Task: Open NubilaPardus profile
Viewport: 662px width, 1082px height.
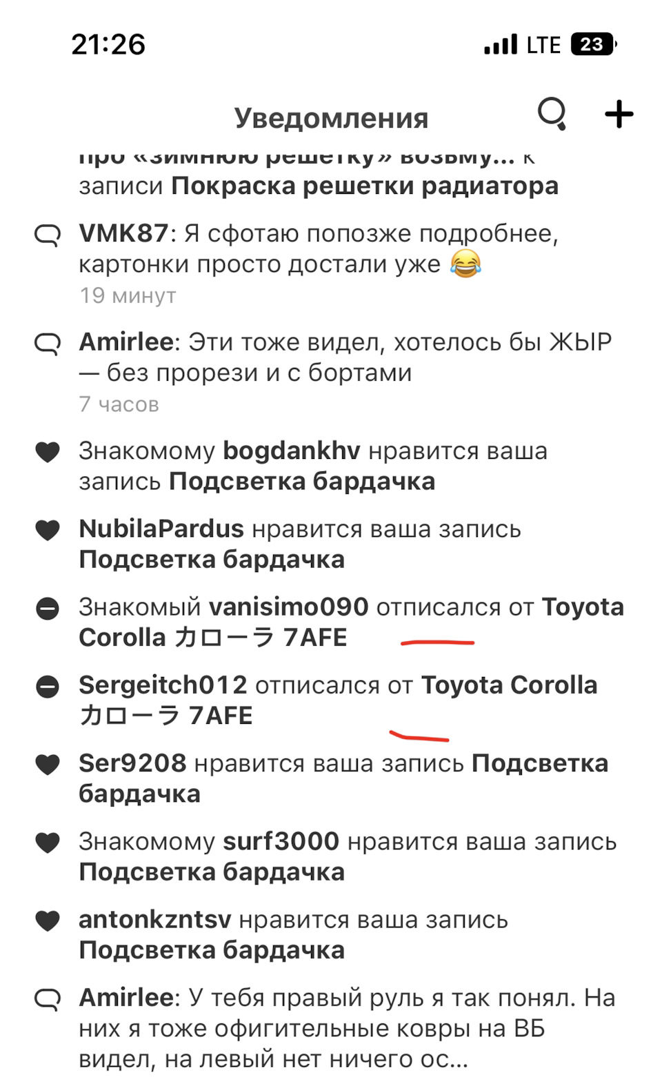Action: pyautogui.click(x=161, y=529)
